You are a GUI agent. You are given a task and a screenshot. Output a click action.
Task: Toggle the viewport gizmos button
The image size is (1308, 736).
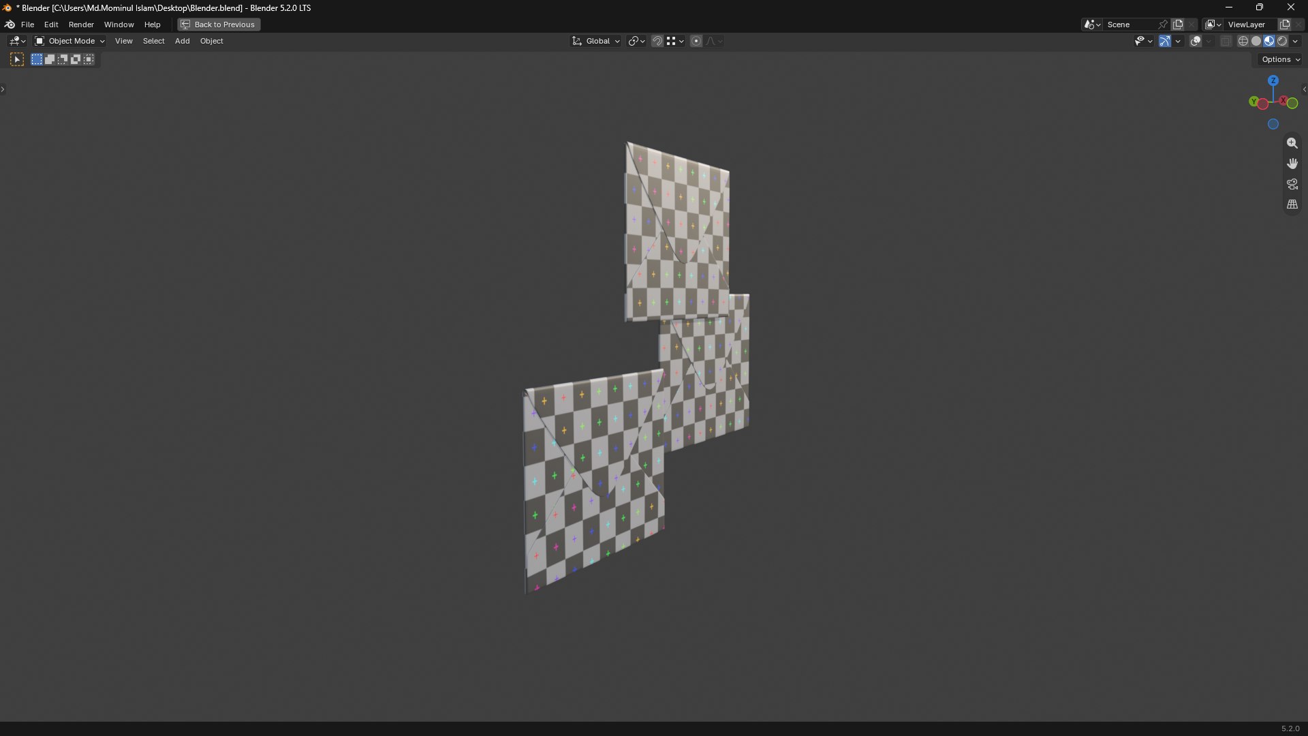point(1165,41)
